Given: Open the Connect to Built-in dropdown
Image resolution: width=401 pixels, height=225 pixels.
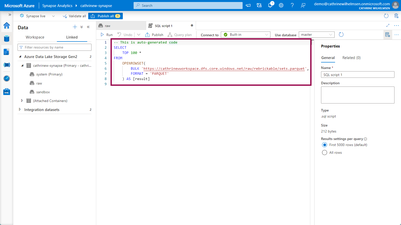Looking at the screenshot, I should pos(245,35).
